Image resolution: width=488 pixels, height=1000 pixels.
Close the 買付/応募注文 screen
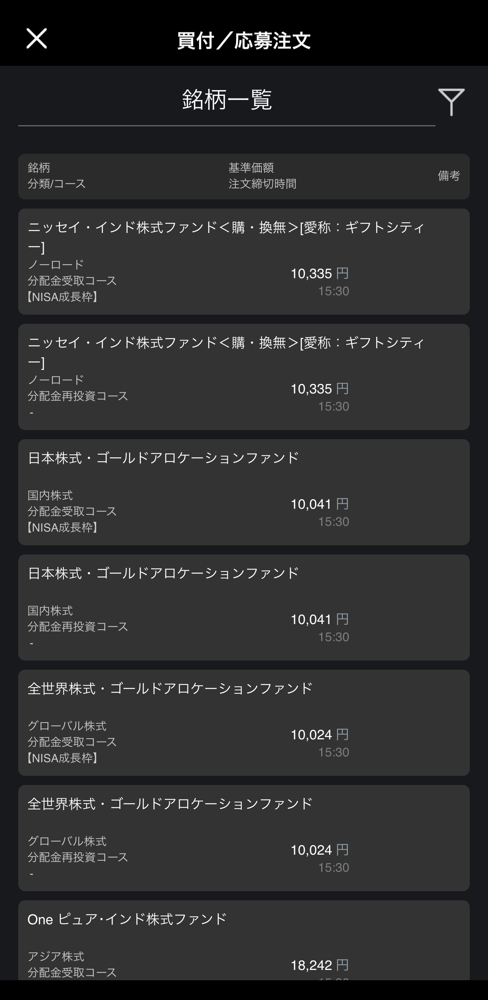[x=36, y=38]
